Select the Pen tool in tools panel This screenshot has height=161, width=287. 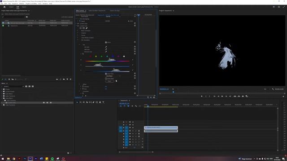[93, 102]
